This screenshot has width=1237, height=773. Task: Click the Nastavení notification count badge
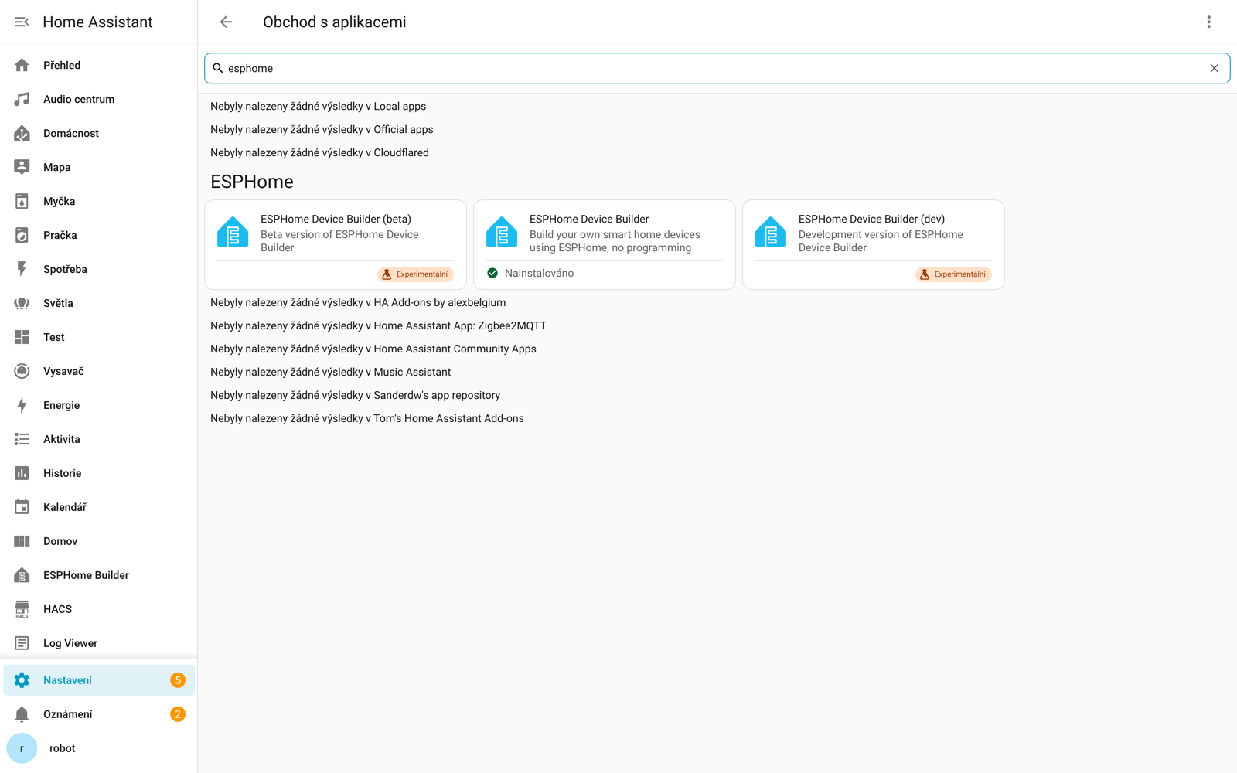click(x=178, y=680)
